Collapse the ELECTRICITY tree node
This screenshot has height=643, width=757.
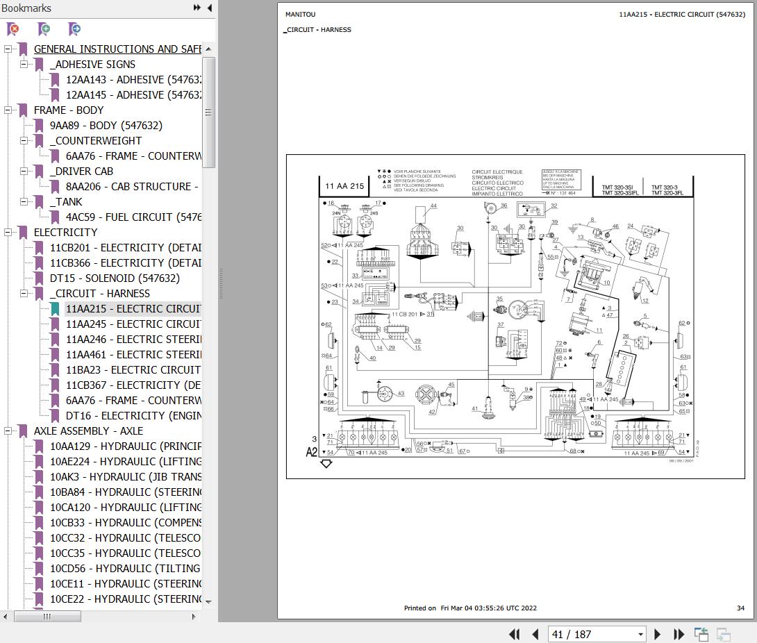[x=8, y=233]
